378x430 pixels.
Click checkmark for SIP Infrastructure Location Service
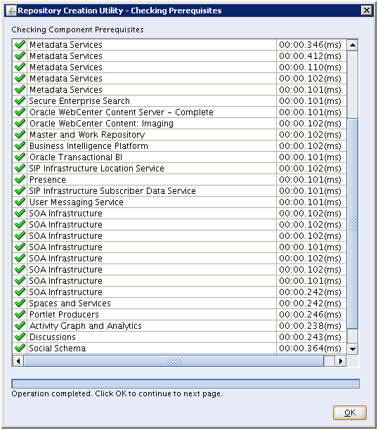click(x=20, y=169)
